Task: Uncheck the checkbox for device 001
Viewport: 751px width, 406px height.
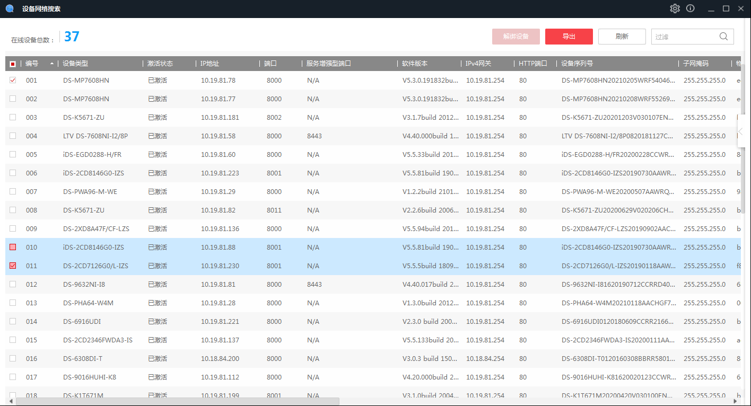Action: coord(13,80)
